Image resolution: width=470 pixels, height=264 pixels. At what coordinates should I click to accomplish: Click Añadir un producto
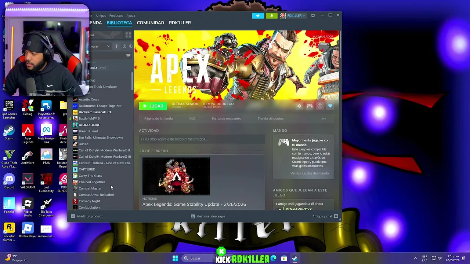[87, 216]
